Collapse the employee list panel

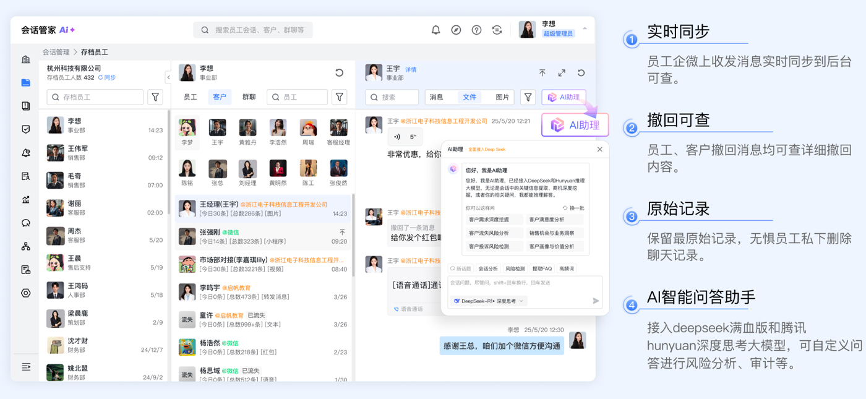point(168,77)
